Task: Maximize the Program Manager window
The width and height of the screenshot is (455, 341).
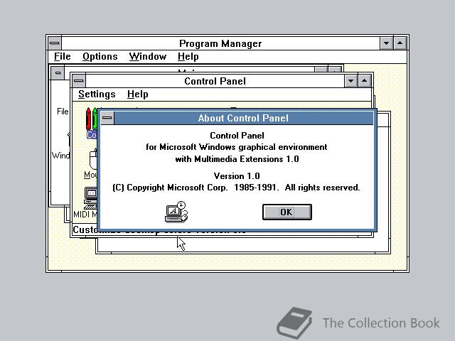Action: 400,43
